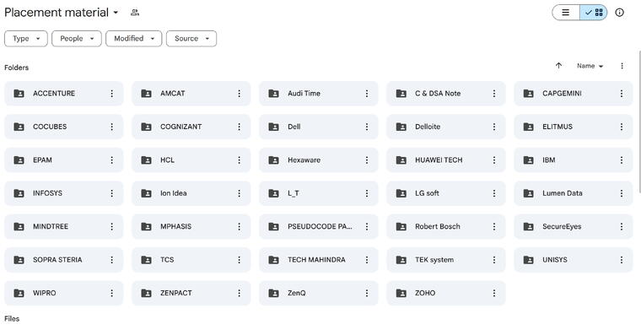641x330 pixels.
Task: Open the People filter dropdown
Action: pyautogui.click(x=77, y=39)
